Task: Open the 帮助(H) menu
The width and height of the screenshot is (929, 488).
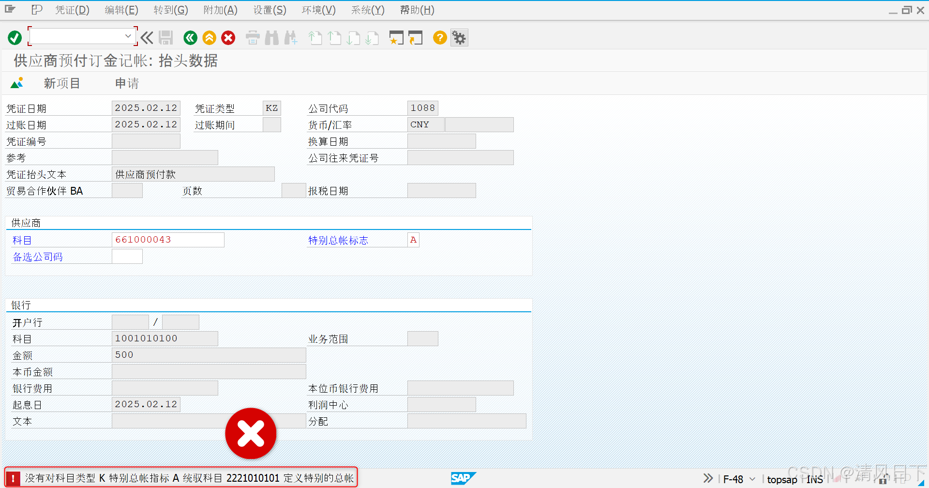Action: (417, 10)
